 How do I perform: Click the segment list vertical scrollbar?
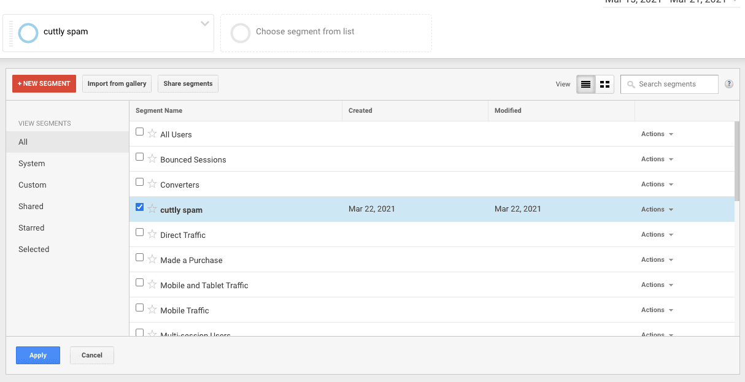[x=737, y=161]
